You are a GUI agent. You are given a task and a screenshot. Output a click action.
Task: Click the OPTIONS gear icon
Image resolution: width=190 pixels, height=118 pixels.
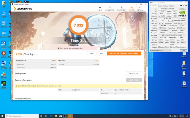140,9
